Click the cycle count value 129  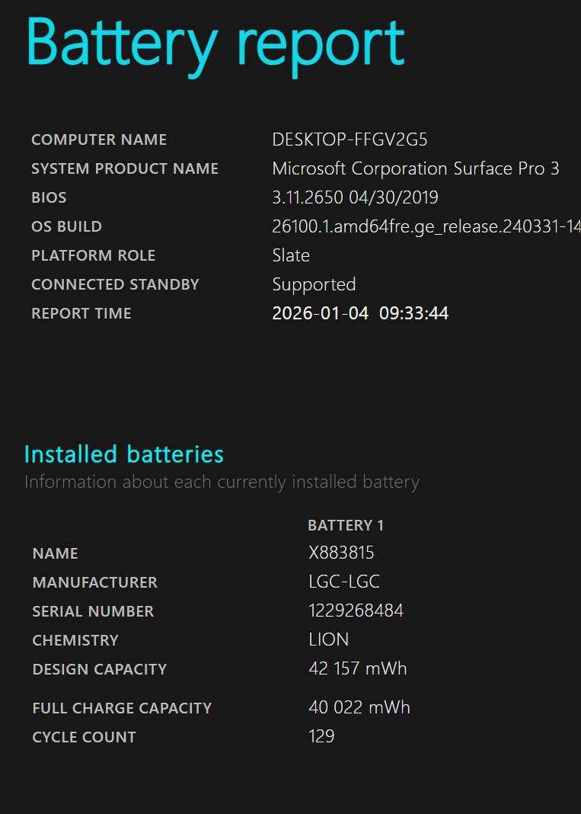pyautogui.click(x=321, y=737)
